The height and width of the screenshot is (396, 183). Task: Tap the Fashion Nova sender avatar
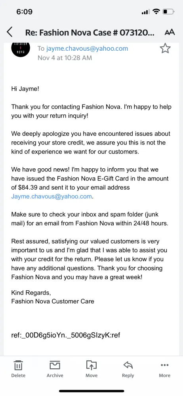(x=21, y=48)
